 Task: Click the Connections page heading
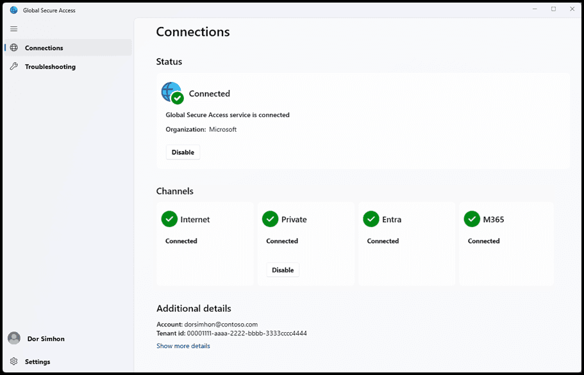[193, 31]
